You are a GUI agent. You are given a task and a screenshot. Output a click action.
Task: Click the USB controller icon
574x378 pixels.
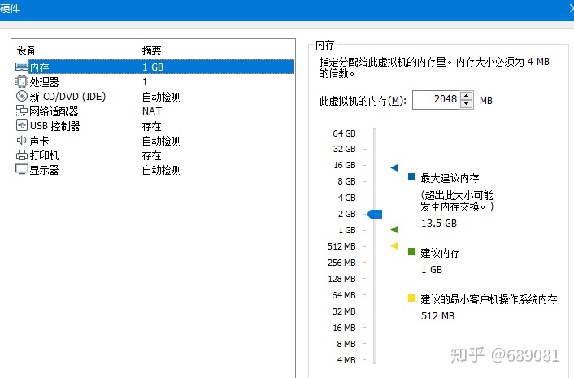22,125
